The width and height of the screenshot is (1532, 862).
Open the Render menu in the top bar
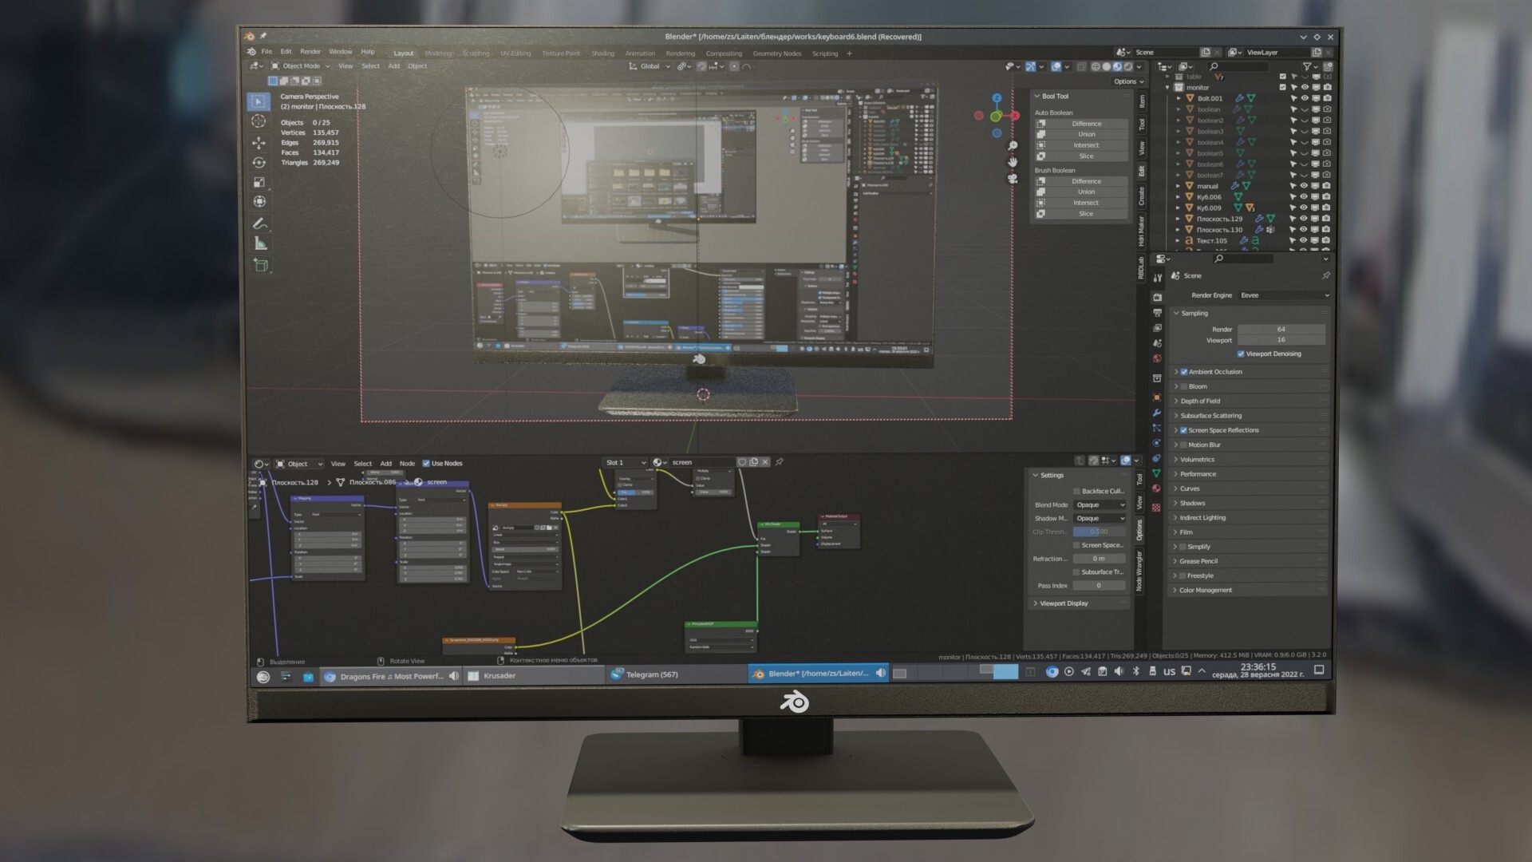(x=310, y=51)
